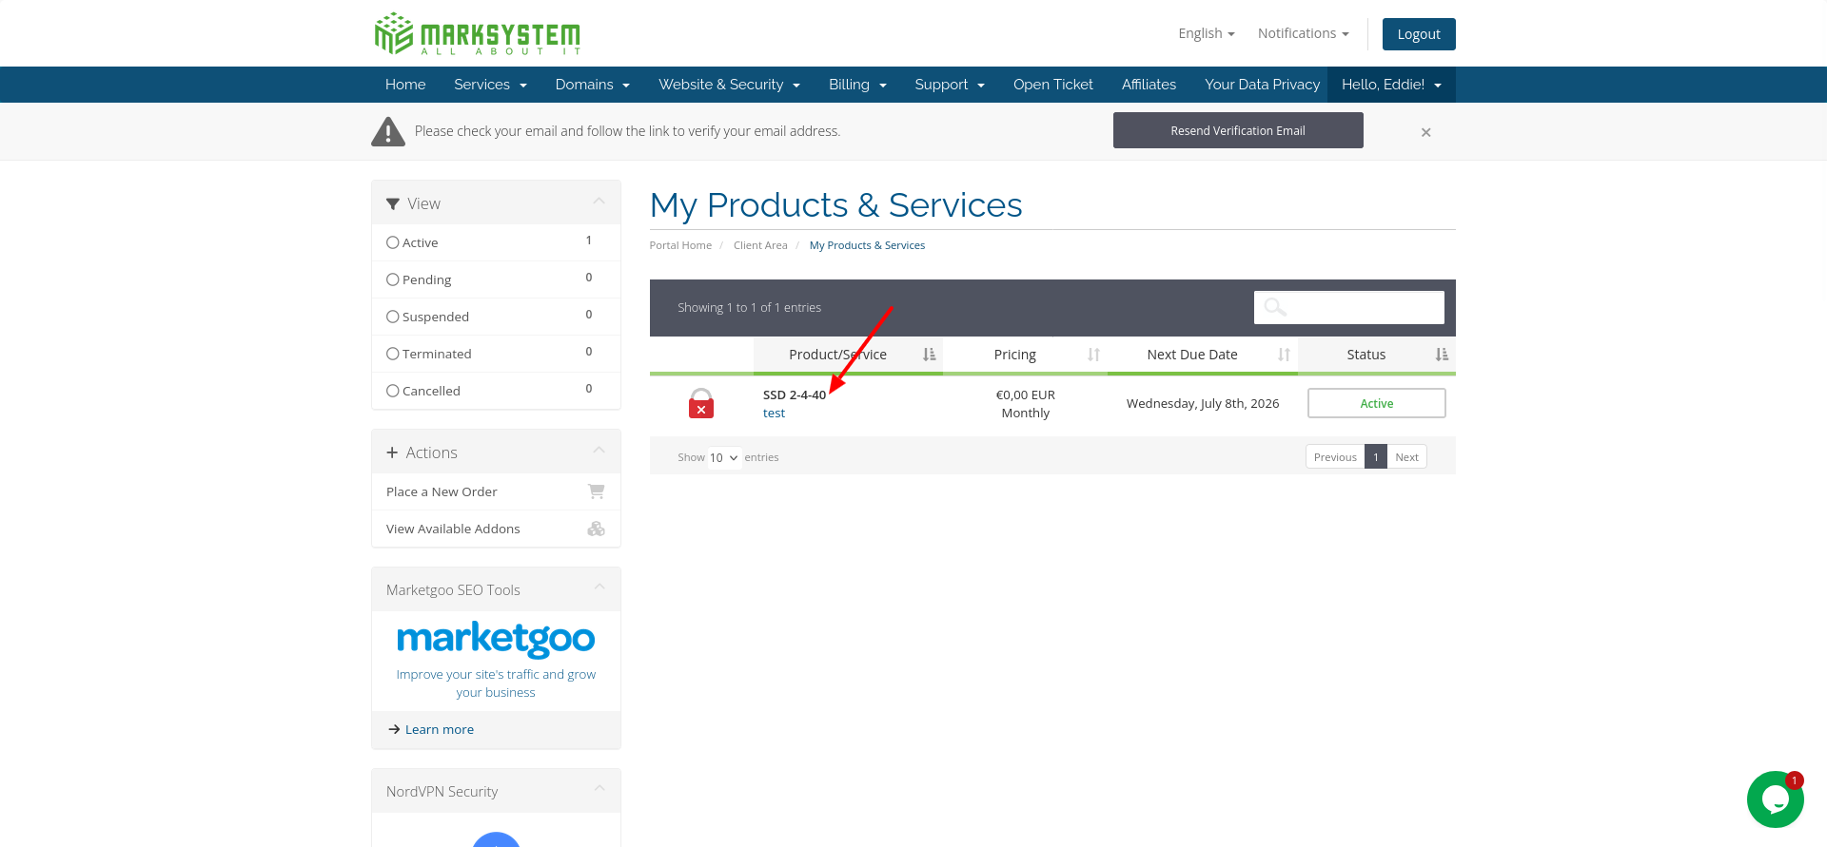Screen dimensions: 1827x847
Task: Open the live chat bubble
Action: coord(1776,799)
